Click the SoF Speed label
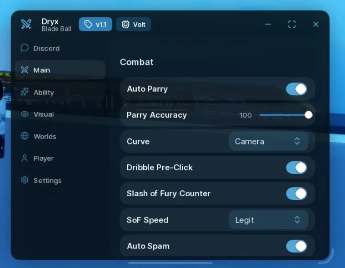 (147, 220)
